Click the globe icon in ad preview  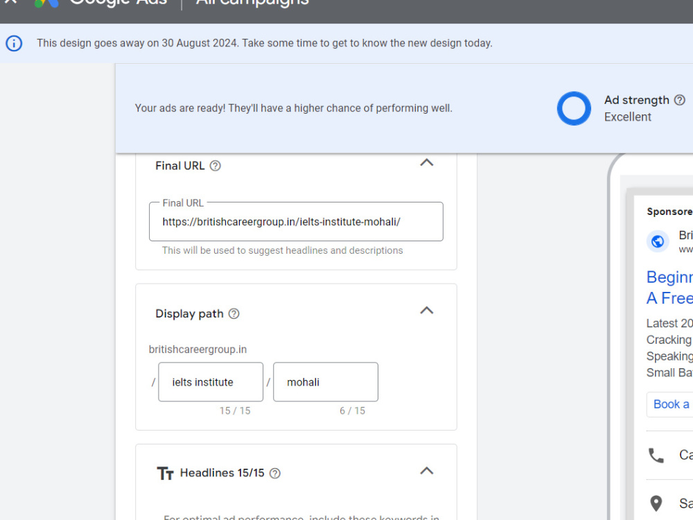point(658,241)
